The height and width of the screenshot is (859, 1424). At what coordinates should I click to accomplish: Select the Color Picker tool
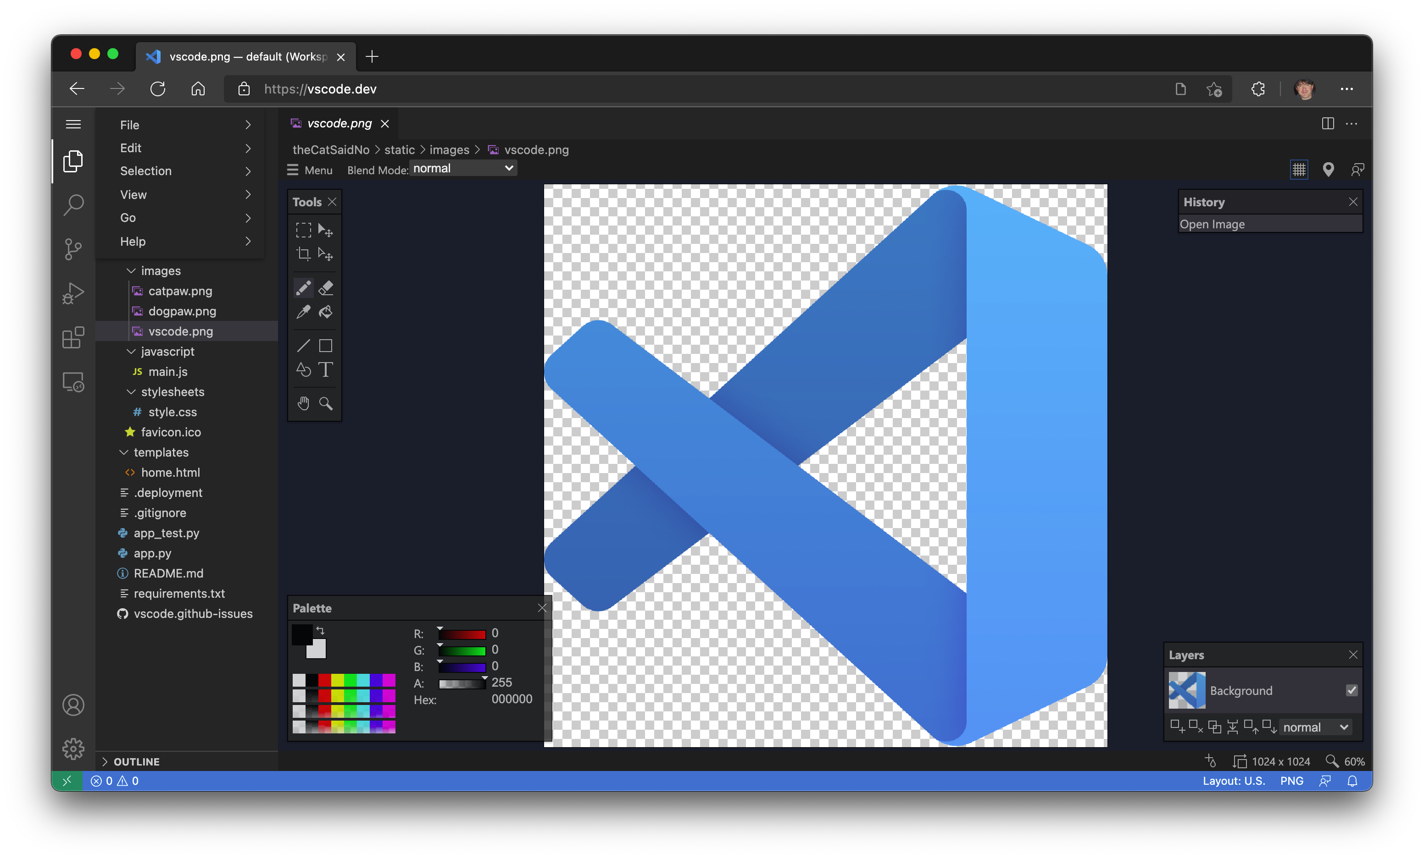(x=304, y=311)
